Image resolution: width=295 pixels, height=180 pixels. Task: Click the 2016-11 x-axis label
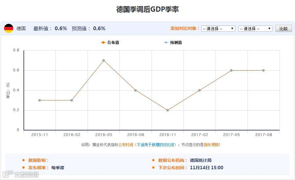coord(167,135)
